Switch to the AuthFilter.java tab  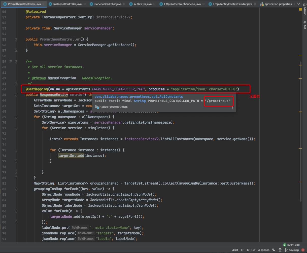pyautogui.click(x=142, y=4)
